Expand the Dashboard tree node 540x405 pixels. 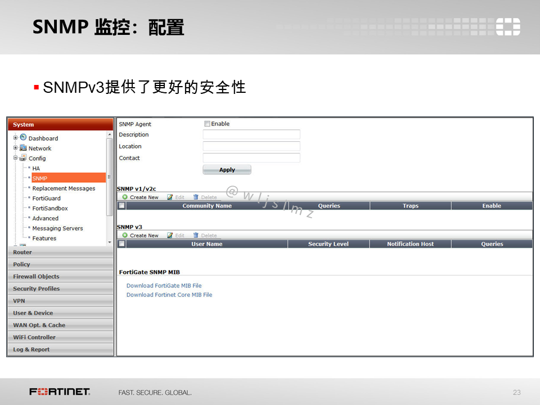[16, 138]
